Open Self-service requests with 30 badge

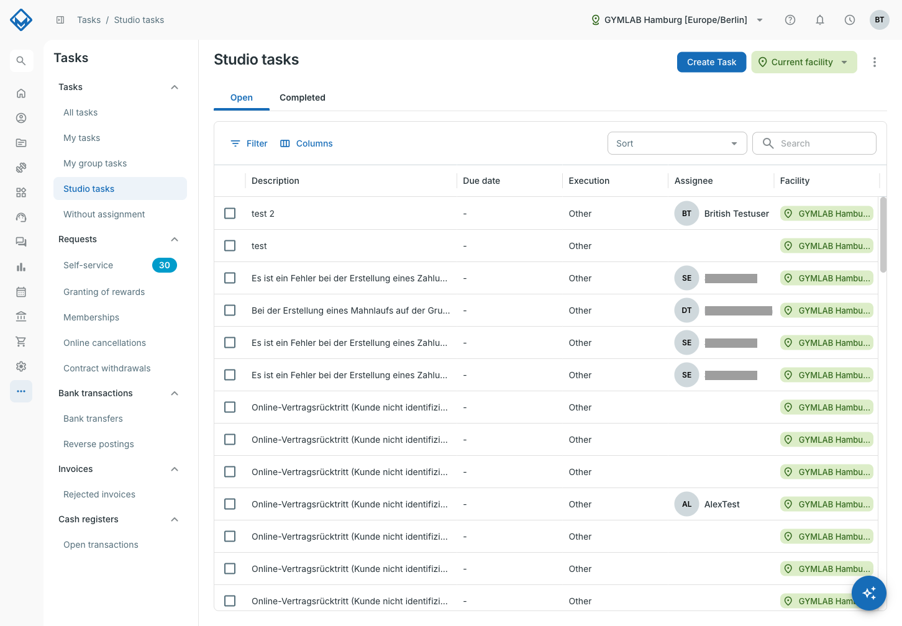coord(120,265)
